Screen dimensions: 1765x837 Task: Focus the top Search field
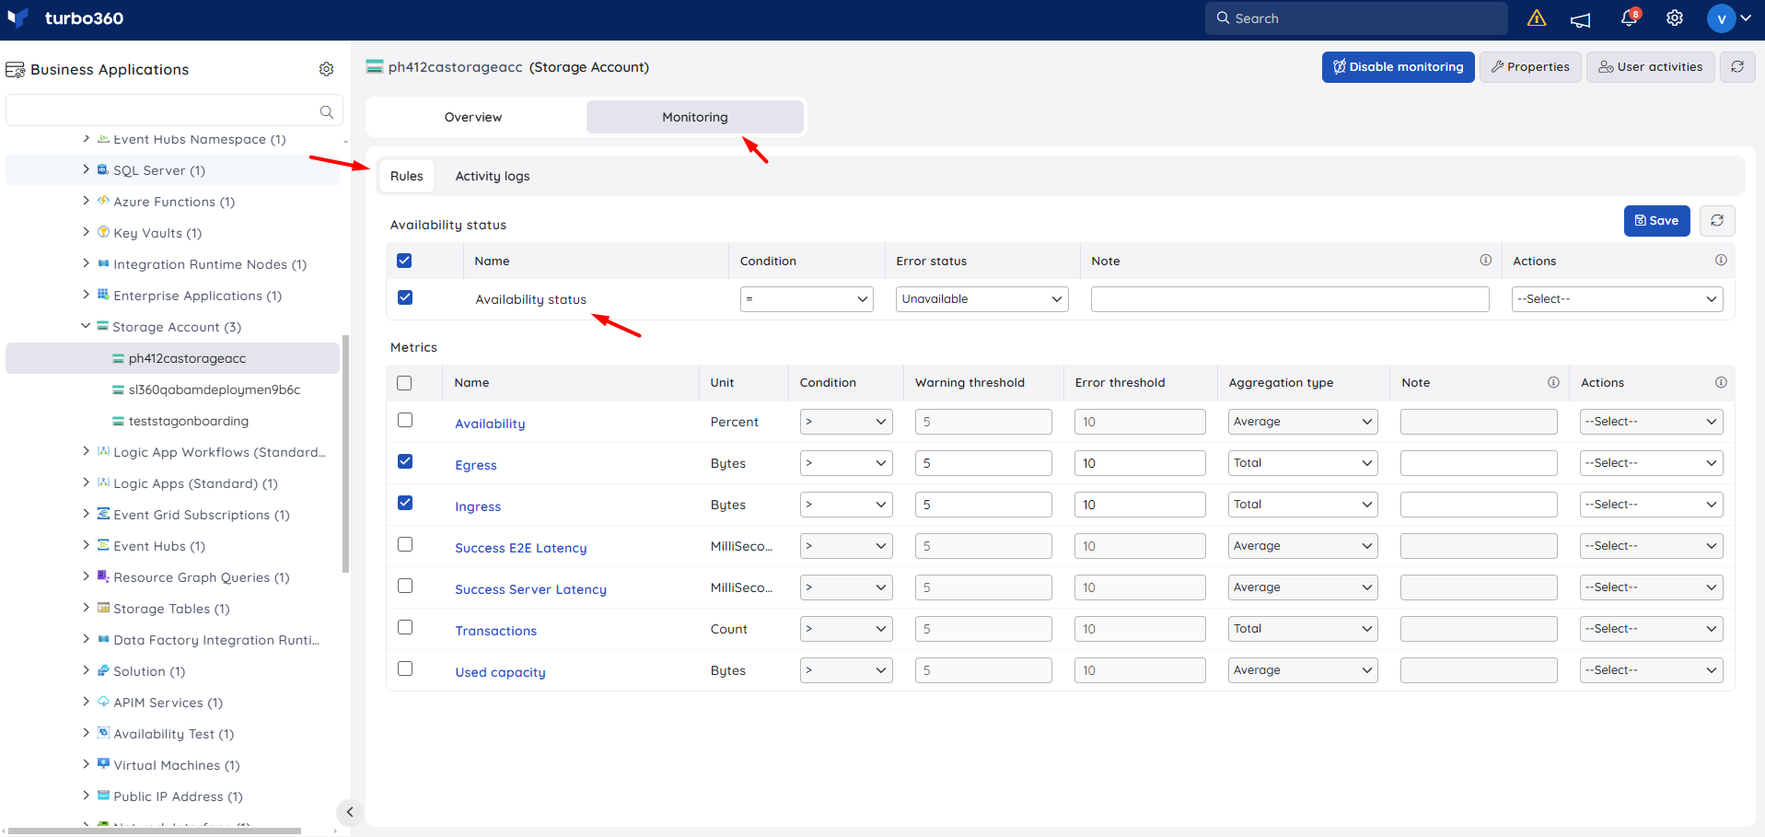(x=1356, y=18)
